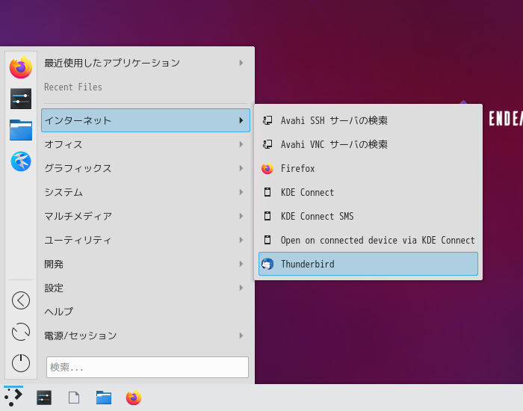Image resolution: width=523 pixels, height=411 pixels.
Task: Select the オフィス category
Action: point(146,144)
